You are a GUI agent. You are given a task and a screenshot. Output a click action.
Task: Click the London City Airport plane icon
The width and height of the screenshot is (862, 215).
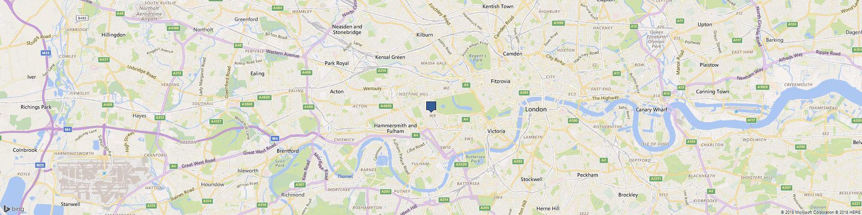(x=736, y=112)
